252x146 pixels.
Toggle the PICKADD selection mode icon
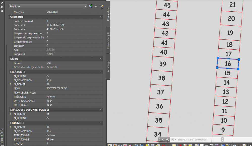(91, 6)
